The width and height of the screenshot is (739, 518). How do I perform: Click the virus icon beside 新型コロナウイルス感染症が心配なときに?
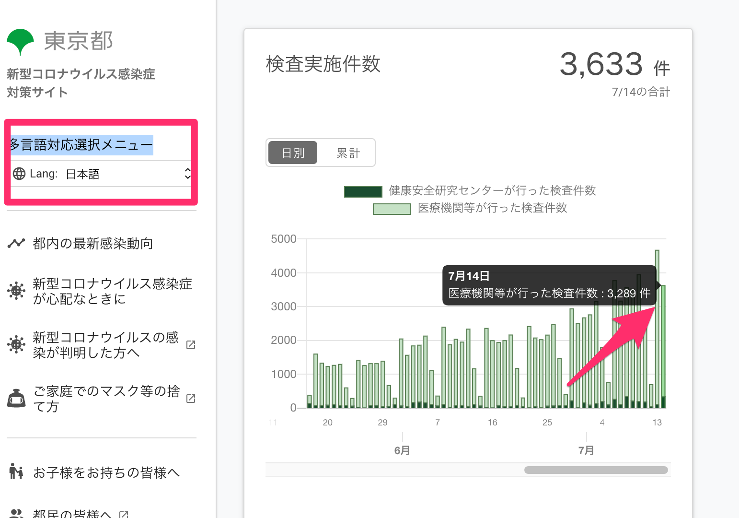point(16,291)
